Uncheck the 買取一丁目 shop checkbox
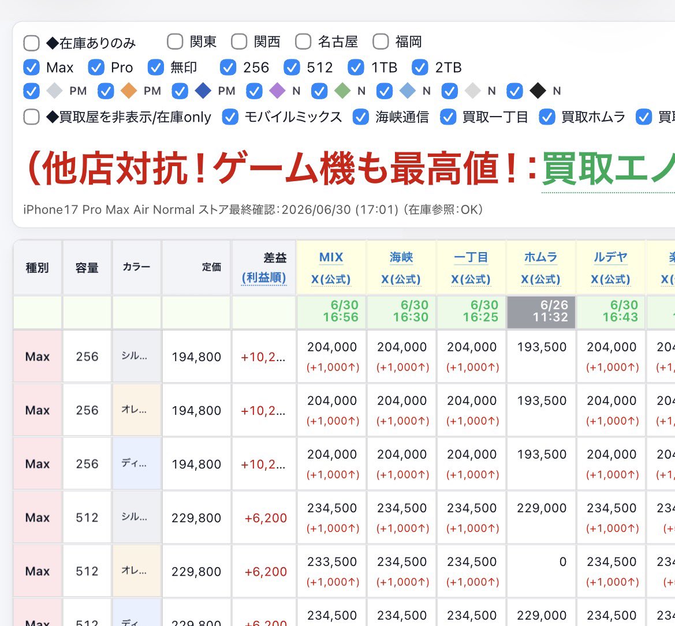 (x=447, y=117)
